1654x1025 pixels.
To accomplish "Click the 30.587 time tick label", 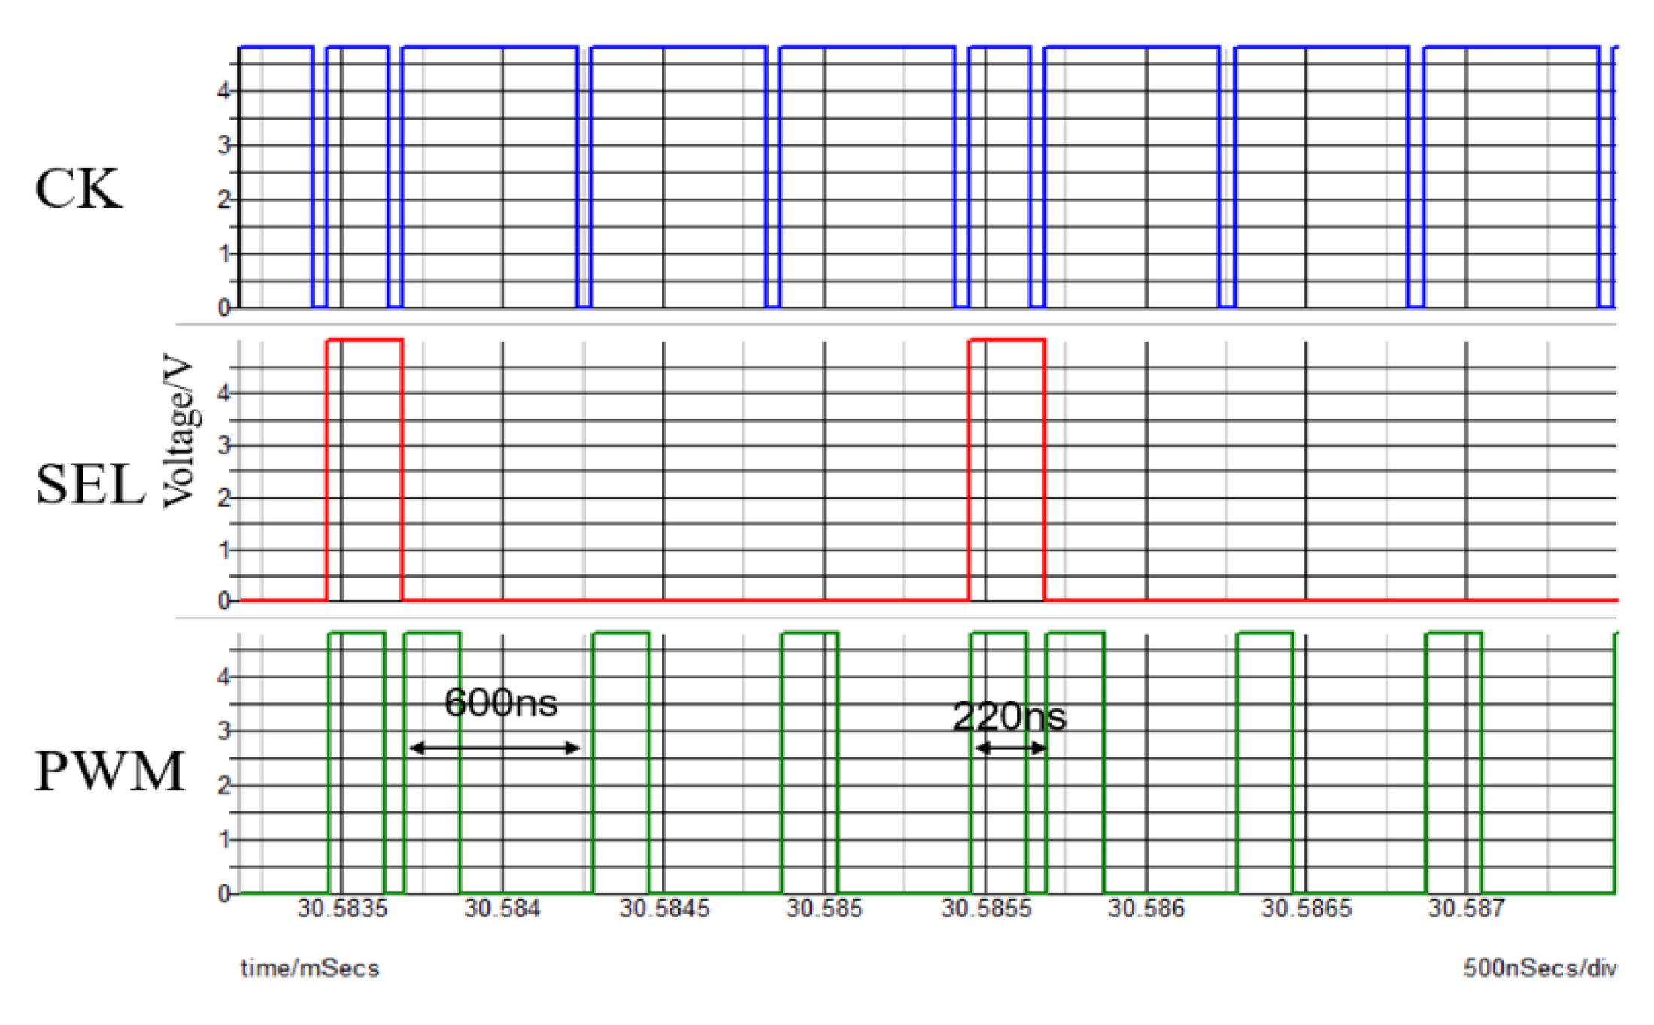I will click(x=1466, y=909).
